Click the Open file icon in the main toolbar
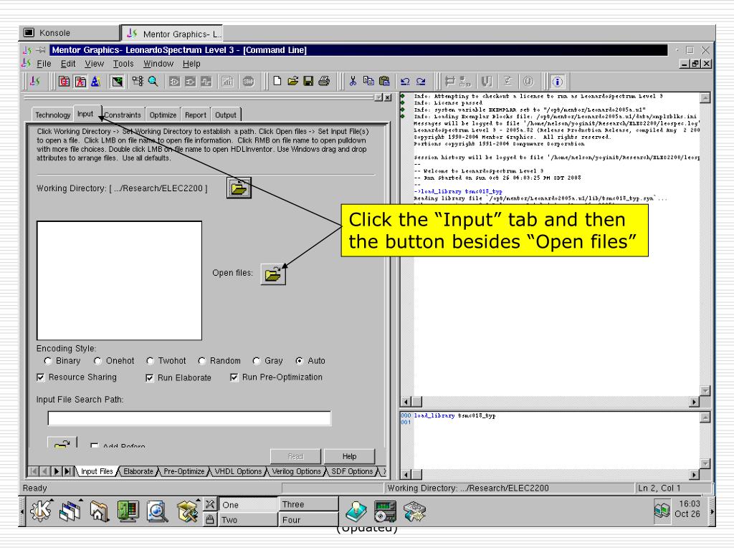The width and height of the screenshot is (734, 550). [x=293, y=82]
